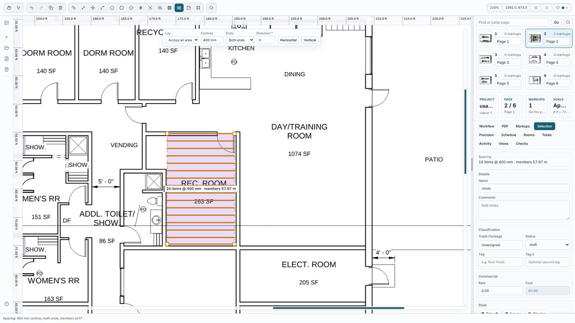Activate the joist spacing tool
The width and height of the screenshot is (575, 323).
click(x=179, y=8)
